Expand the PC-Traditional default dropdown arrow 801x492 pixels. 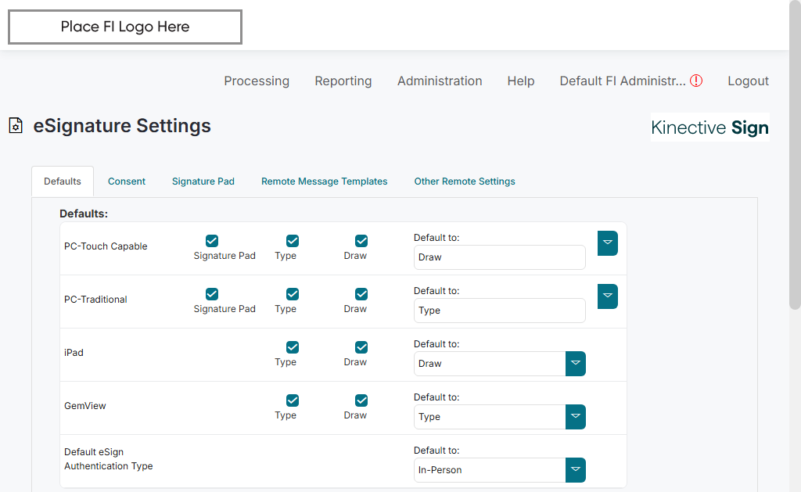608,296
